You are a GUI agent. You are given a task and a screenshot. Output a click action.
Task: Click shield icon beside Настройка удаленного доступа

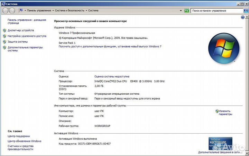point(4,36)
